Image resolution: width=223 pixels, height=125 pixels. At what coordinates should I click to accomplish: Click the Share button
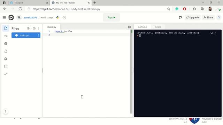point(208,17)
